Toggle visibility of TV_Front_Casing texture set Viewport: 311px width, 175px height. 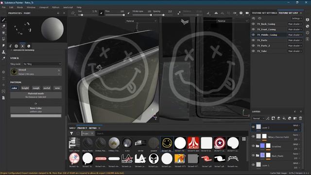253,29
